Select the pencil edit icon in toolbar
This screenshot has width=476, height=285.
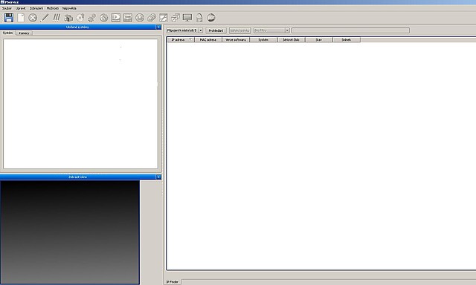(45, 18)
